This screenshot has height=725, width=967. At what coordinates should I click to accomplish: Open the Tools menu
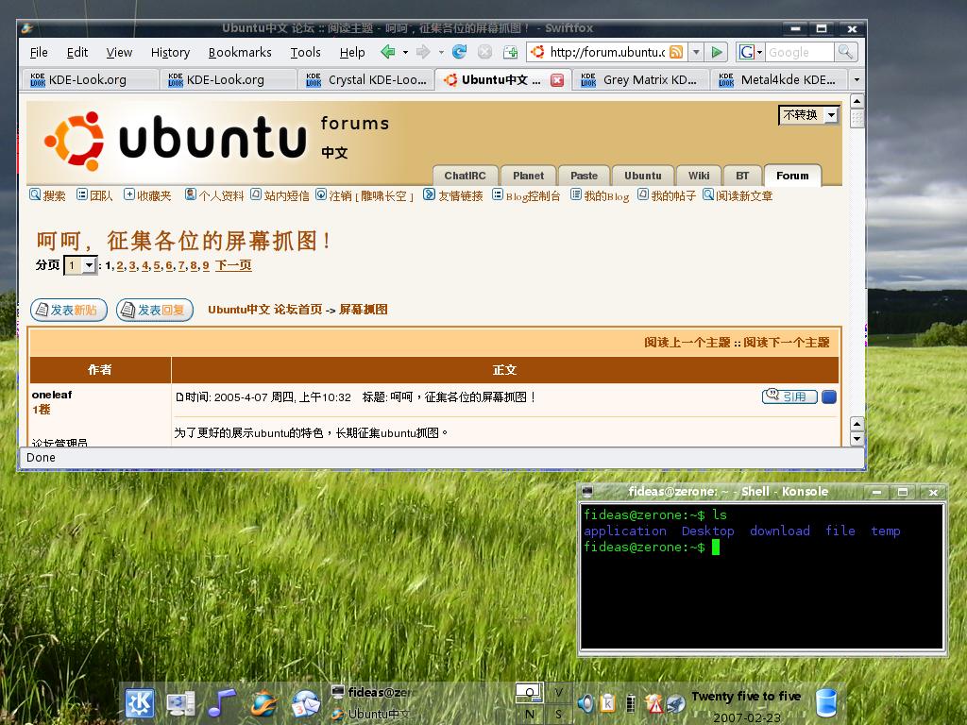tap(305, 53)
